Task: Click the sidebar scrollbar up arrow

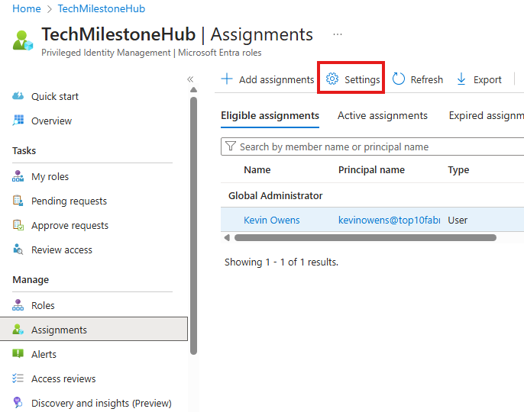Action: pos(193,89)
